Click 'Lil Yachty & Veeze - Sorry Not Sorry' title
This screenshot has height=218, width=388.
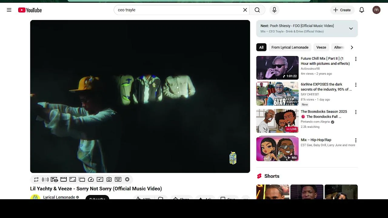[96, 189]
